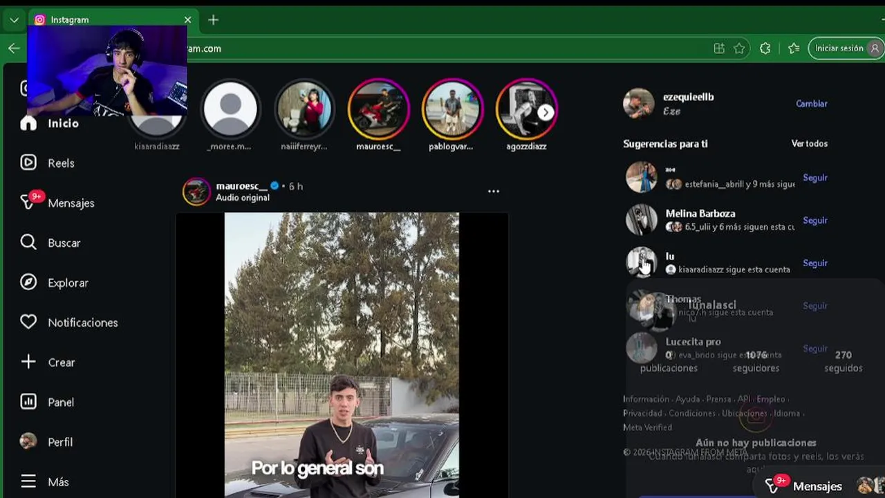Click the Buscar magnifier icon

(28, 242)
